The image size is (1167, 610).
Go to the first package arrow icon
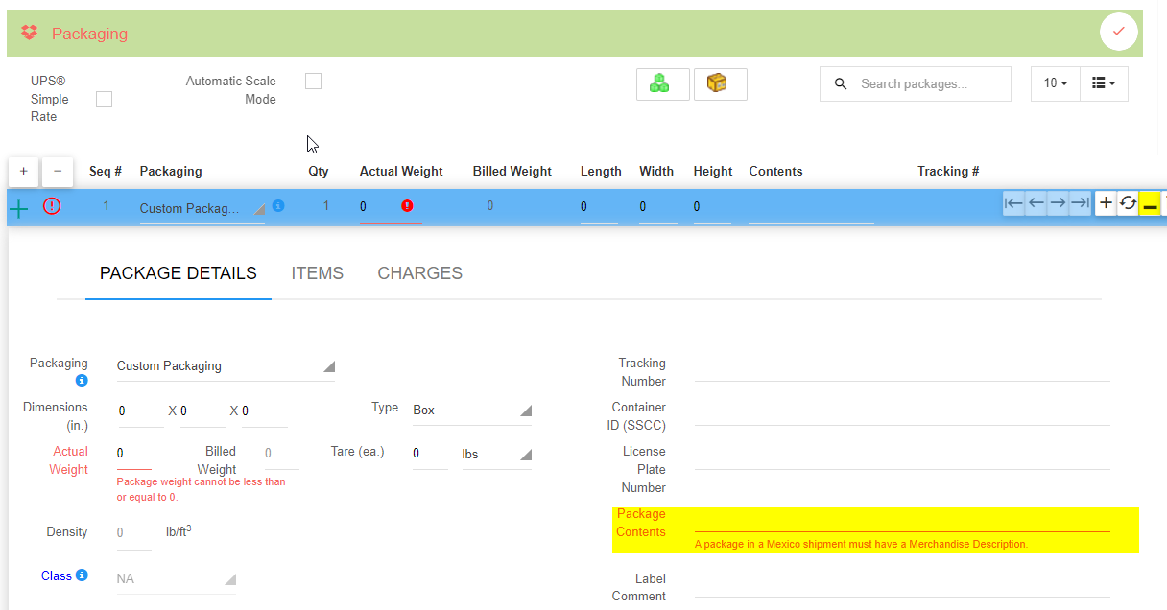click(1013, 202)
